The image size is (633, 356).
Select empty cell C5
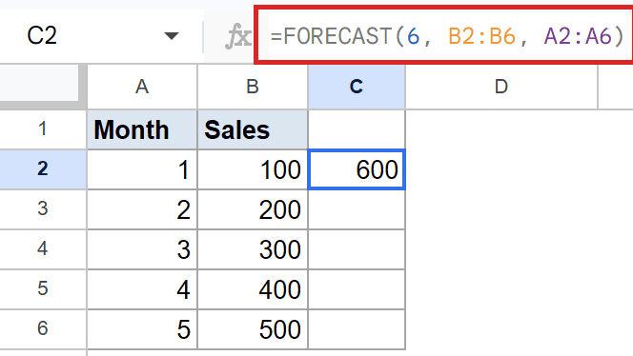(357, 288)
